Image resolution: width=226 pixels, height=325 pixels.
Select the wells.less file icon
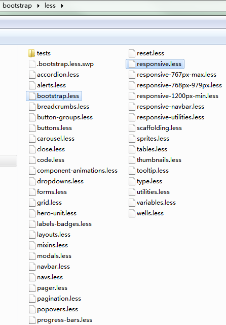pyautogui.click(x=132, y=213)
